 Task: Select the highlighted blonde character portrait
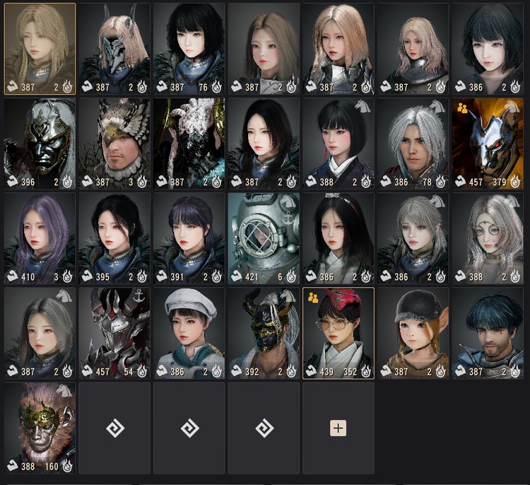coord(40,49)
